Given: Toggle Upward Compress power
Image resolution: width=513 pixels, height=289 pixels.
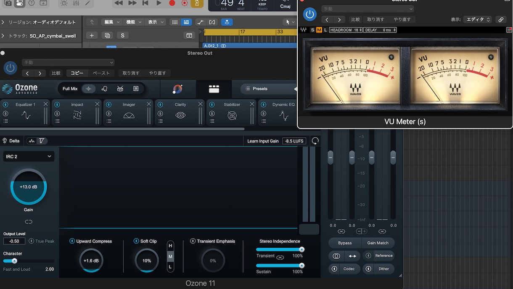Looking at the screenshot, I should [x=72, y=241].
